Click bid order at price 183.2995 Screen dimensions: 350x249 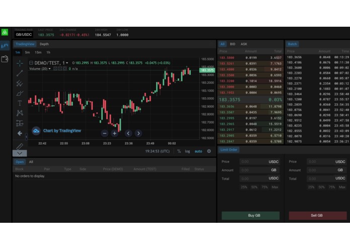click(250, 118)
